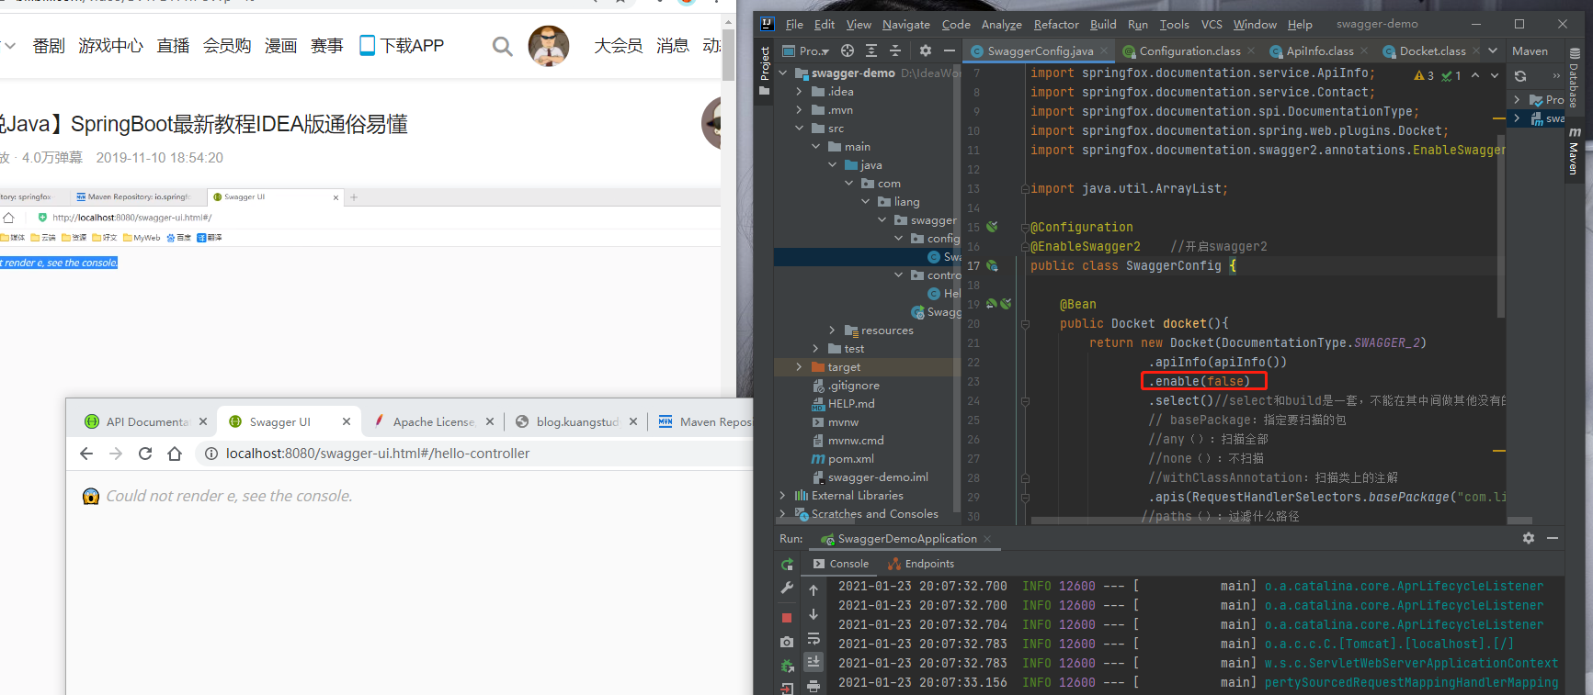Click gutter icon beside line 17
The width and height of the screenshot is (1593, 695).
pyautogui.click(x=992, y=265)
